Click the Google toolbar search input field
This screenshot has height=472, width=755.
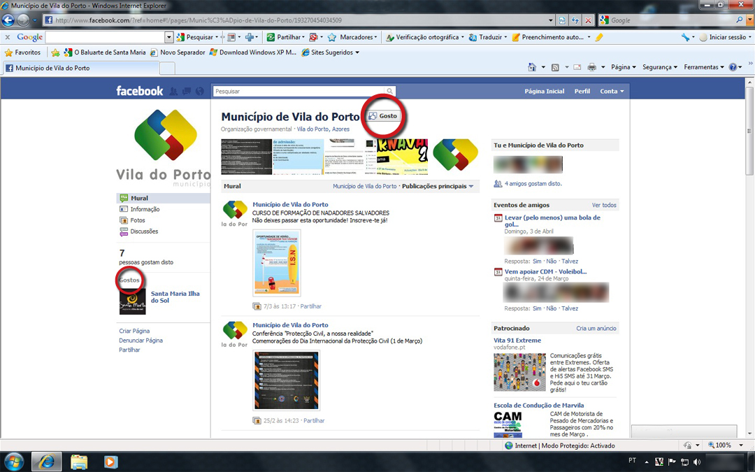105,37
